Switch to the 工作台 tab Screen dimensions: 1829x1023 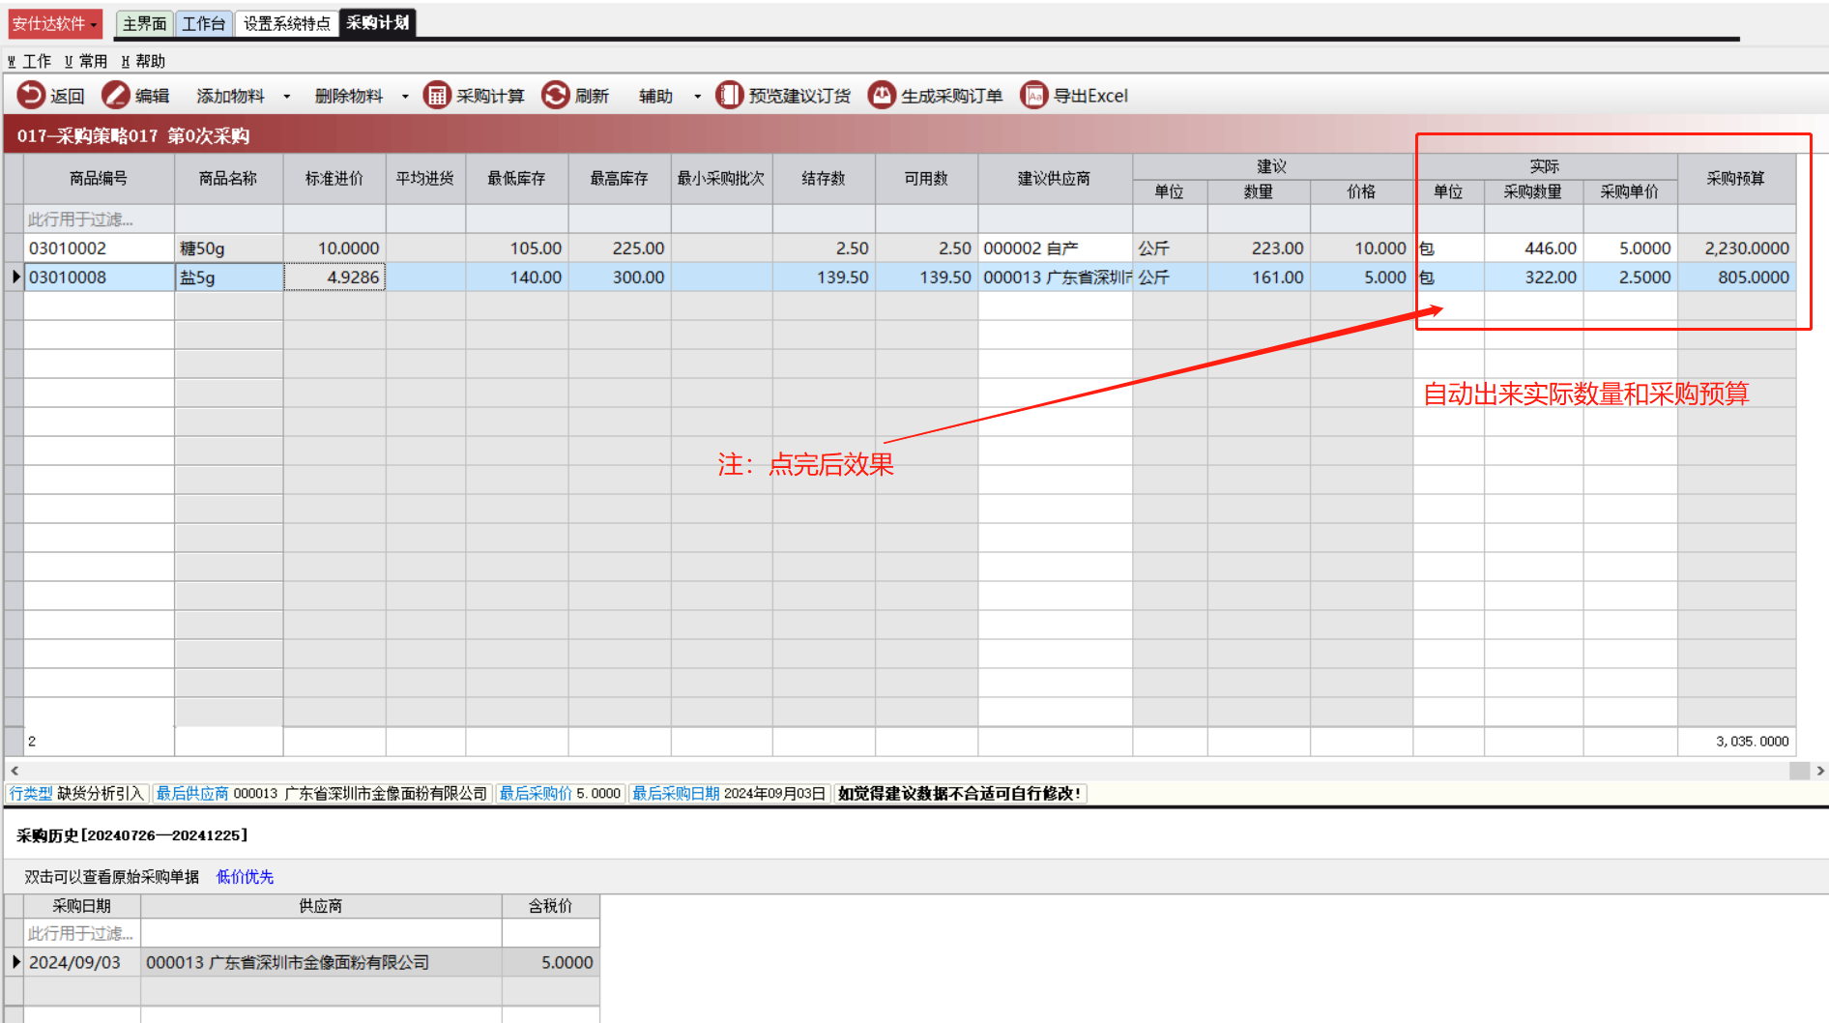tap(204, 23)
